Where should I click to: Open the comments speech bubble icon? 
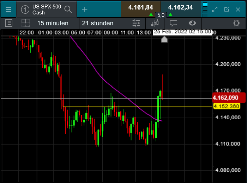coord(174,24)
